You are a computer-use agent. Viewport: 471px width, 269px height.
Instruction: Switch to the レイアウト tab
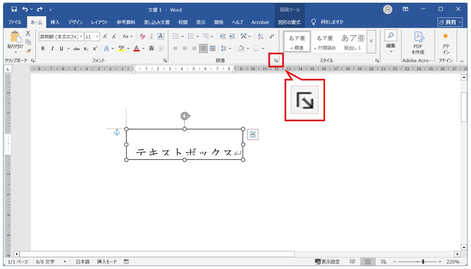click(x=100, y=22)
